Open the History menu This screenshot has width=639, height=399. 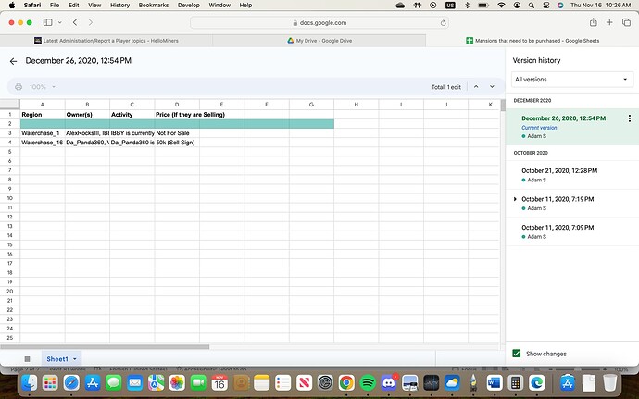coord(119,6)
